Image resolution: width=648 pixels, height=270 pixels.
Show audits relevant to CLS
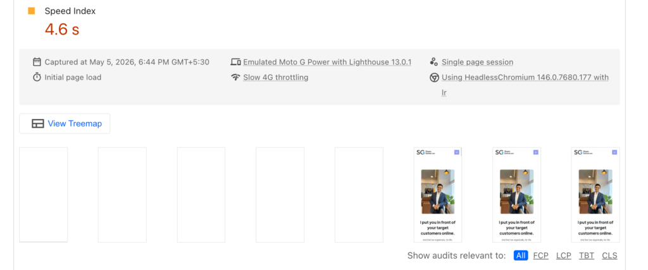point(609,255)
